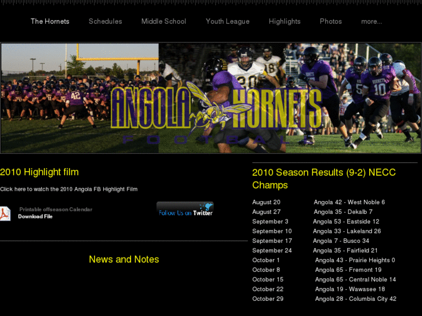This screenshot has height=316, width=422.
Task: Select 'Angola 35 - Dekalb 7'
Action: point(343,212)
